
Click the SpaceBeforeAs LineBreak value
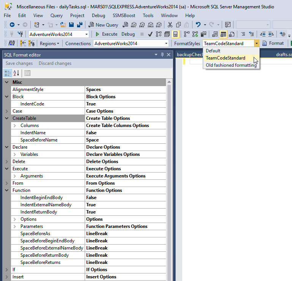point(125,234)
